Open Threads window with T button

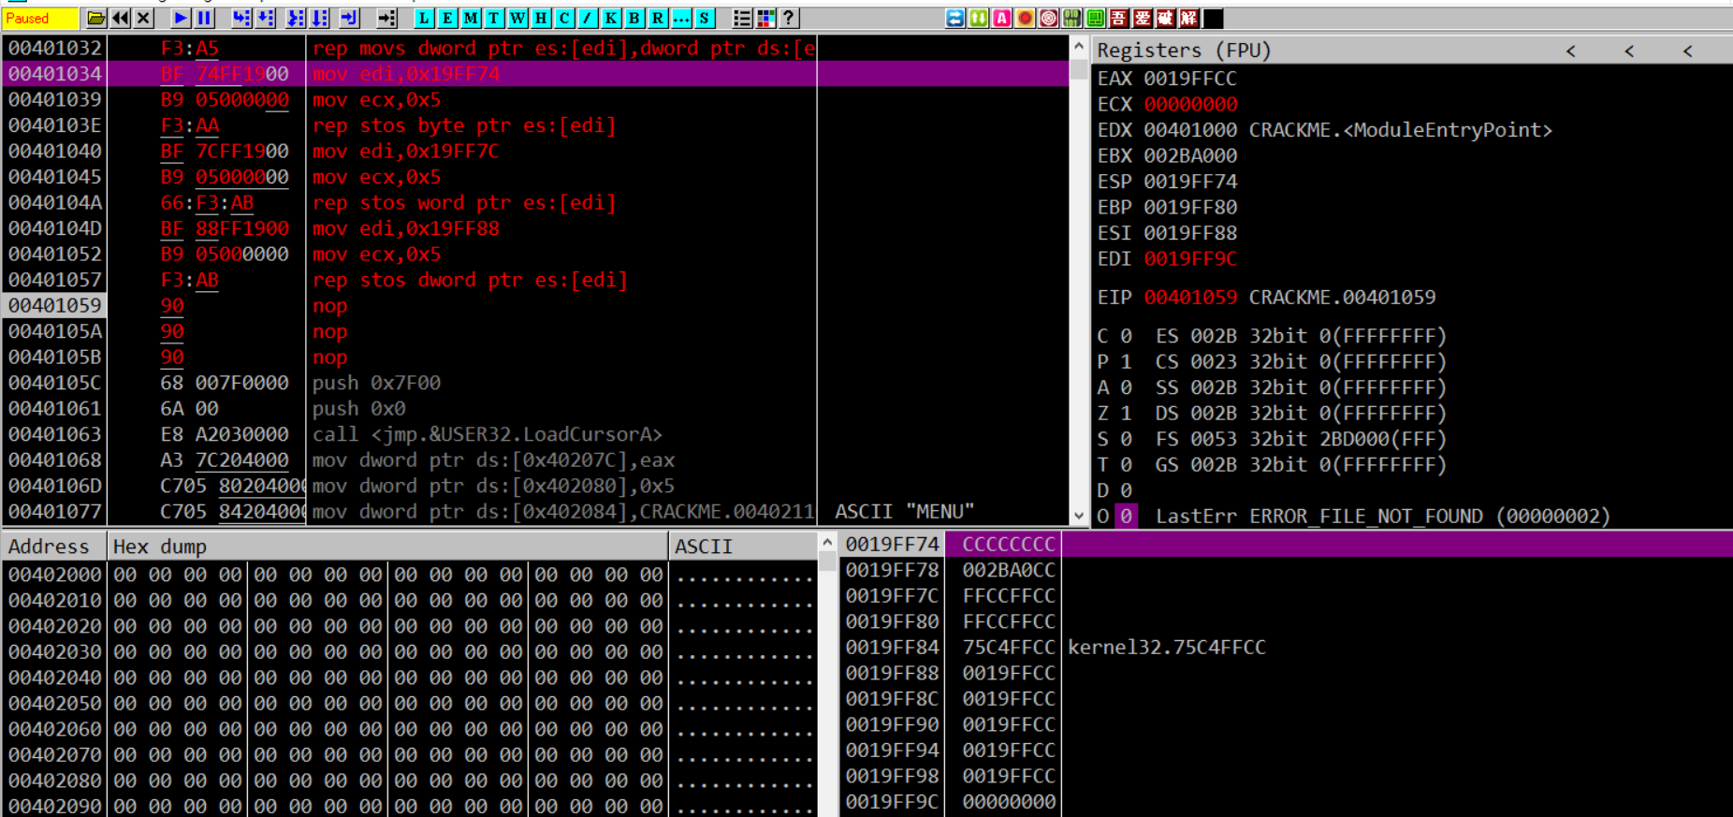[x=494, y=18]
